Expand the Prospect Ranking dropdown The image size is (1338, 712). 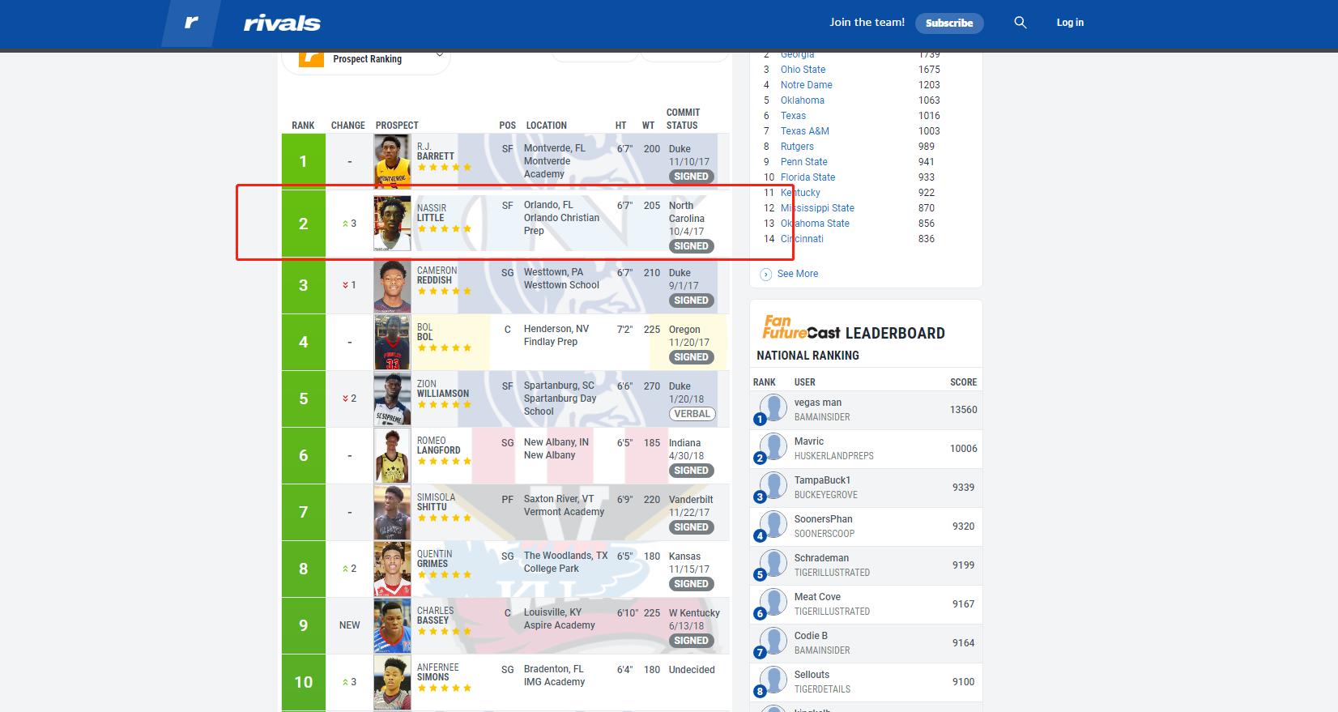tap(440, 55)
